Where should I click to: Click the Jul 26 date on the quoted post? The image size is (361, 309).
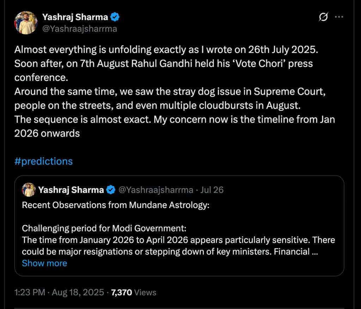[x=212, y=190]
